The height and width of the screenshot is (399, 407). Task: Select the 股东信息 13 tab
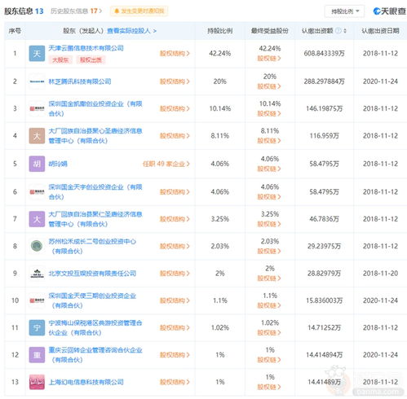click(24, 11)
